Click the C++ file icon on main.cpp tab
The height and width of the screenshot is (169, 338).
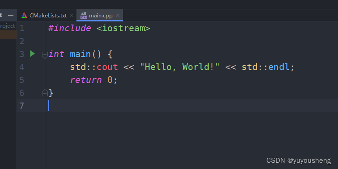pos(84,16)
